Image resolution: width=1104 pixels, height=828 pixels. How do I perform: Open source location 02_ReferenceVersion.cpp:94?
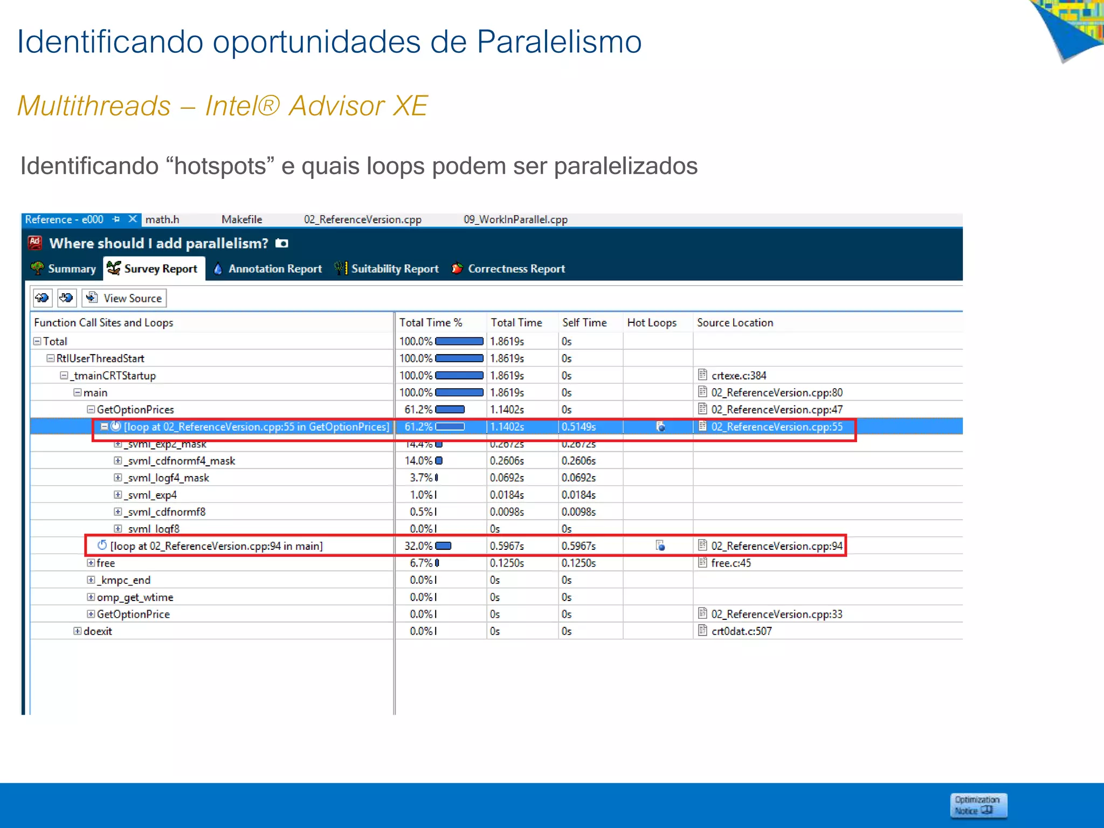coord(777,546)
